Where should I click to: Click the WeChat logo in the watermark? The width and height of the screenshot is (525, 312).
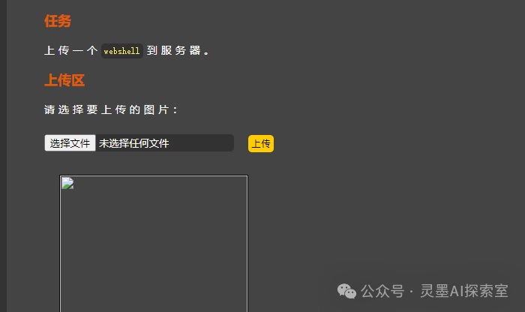pyautogui.click(x=346, y=291)
